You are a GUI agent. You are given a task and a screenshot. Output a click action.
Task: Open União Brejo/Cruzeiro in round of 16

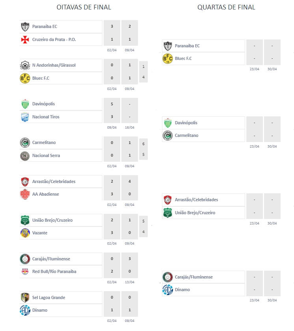point(52,220)
